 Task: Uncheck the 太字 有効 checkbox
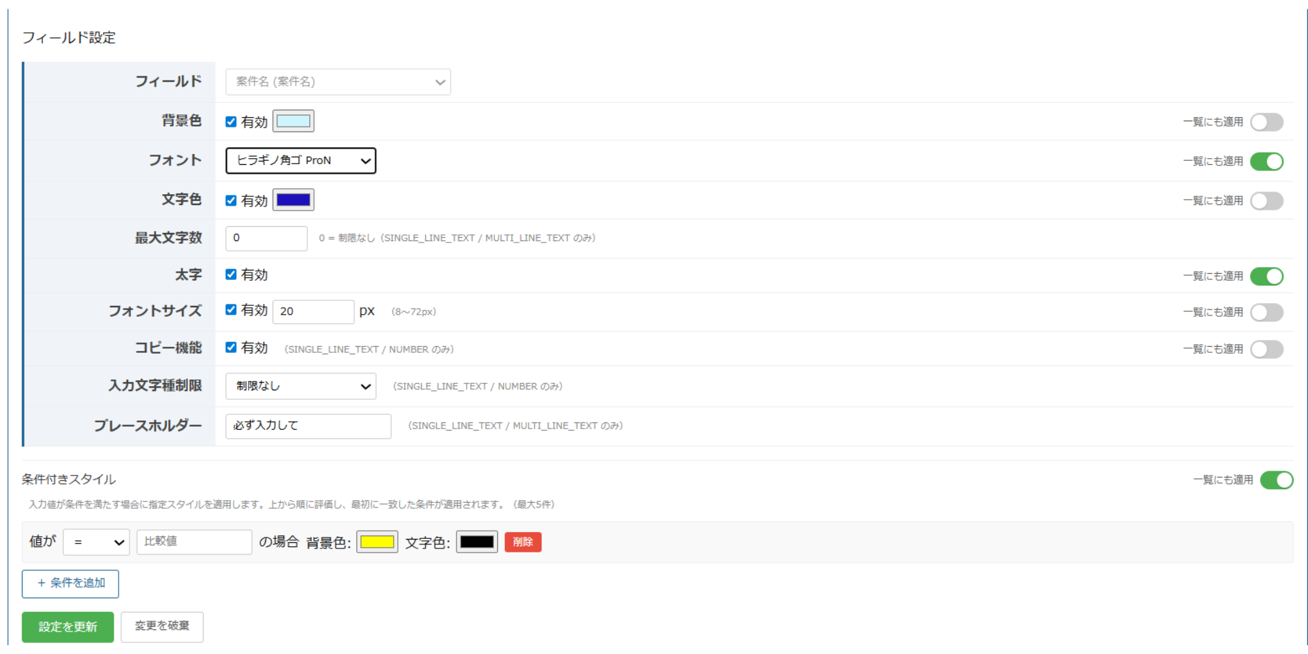pos(231,275)
